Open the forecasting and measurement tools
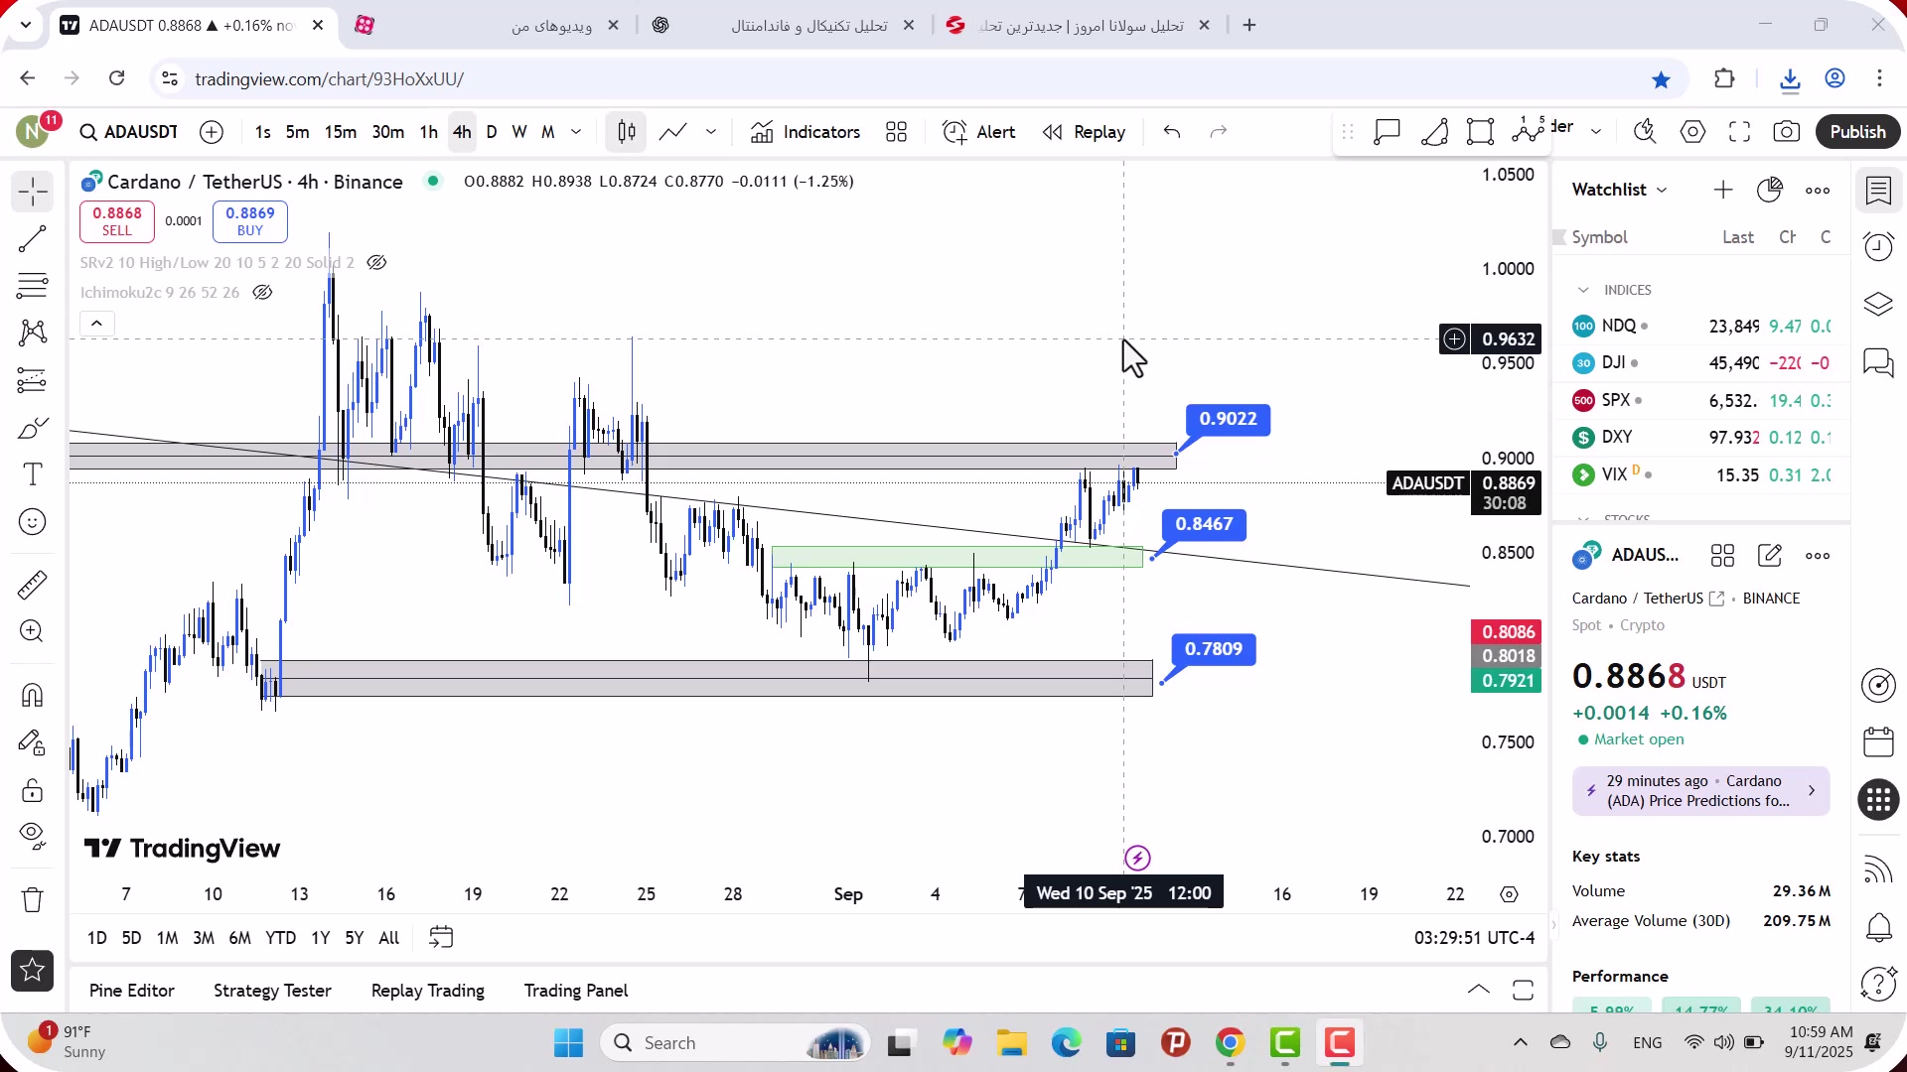This screenshot has width=1907, height=1072. pos(32,380)
